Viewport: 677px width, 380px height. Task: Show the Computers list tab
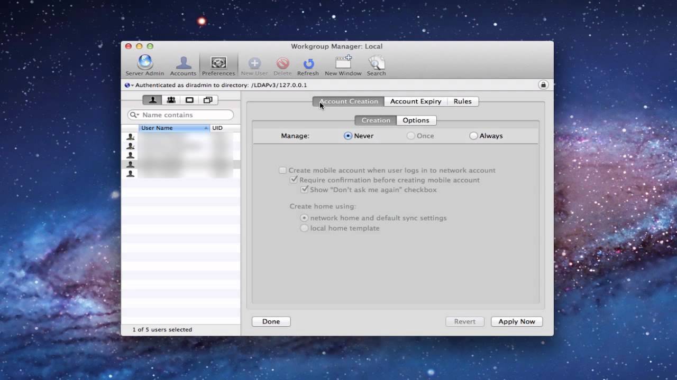pyautogui.click(x=189, y=100)
